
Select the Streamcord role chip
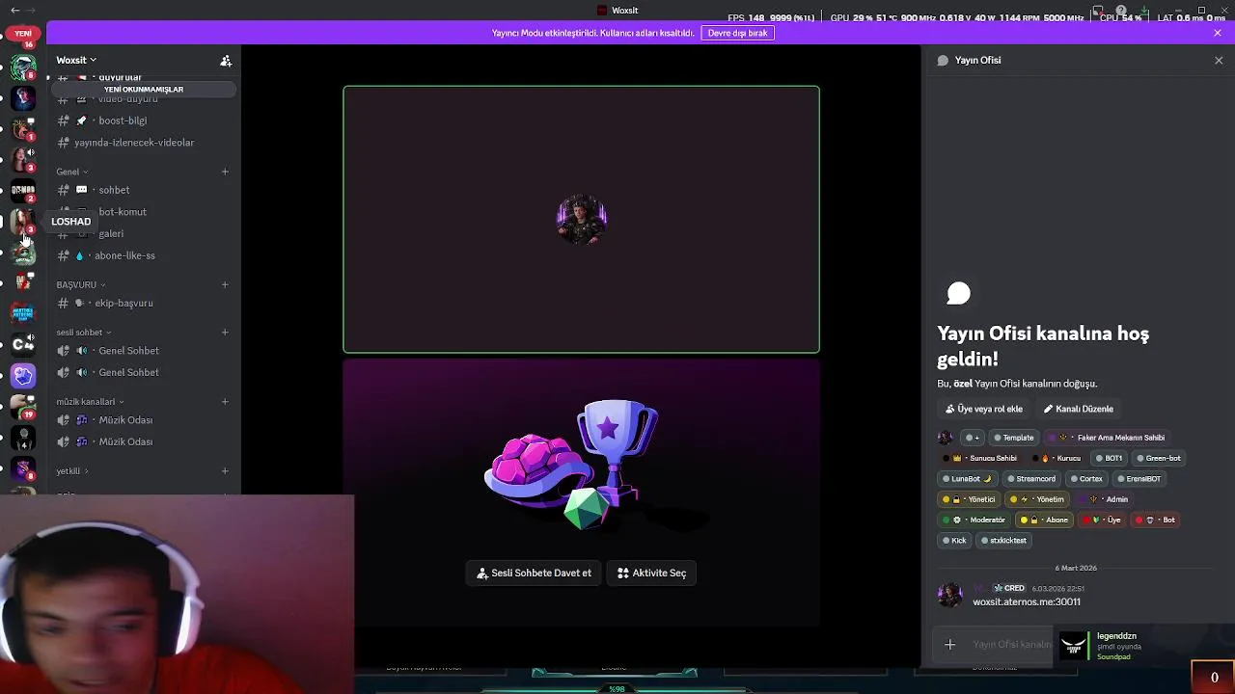pyautogui.click(x=1031, y=479)
